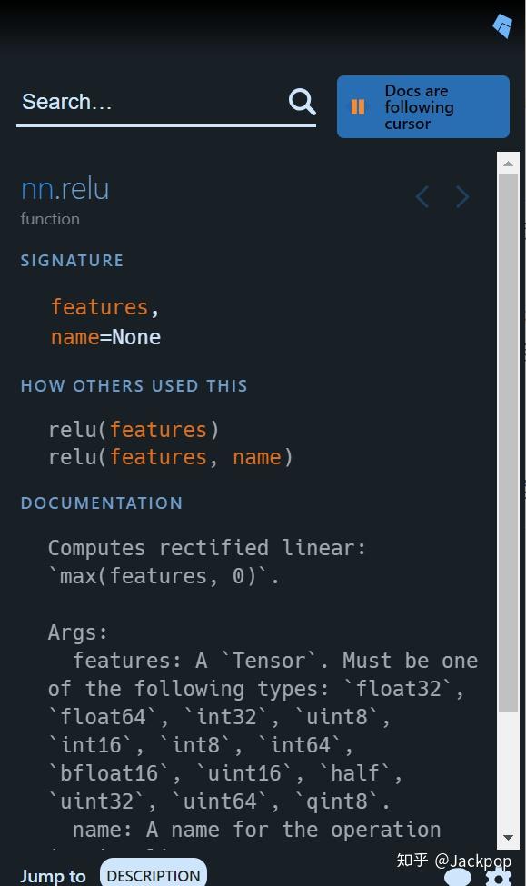Select the DOCUMENTATION section heading

[x=102, y=503]
